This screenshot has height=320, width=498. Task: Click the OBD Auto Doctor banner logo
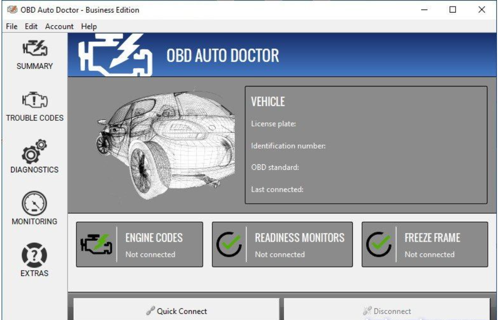coord(115,55)
